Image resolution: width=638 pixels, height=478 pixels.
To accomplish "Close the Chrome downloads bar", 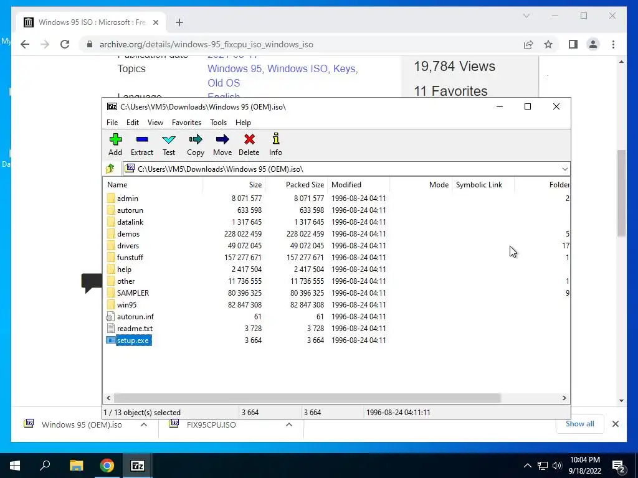I will (x=615, y=424).
